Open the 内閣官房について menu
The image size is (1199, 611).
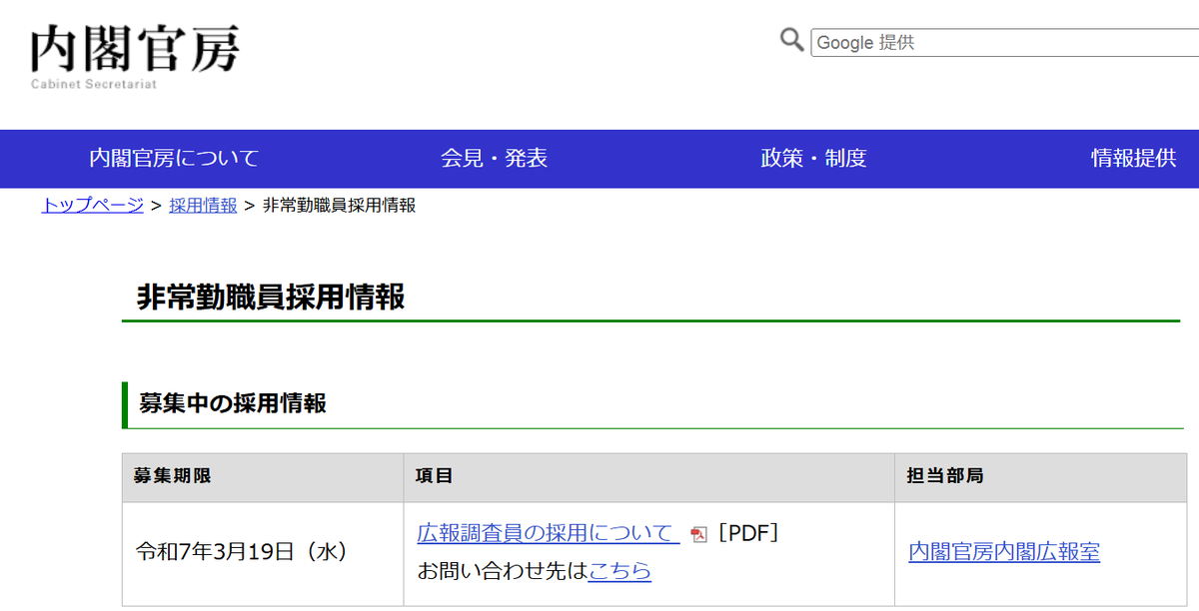[x=174, y=158]
